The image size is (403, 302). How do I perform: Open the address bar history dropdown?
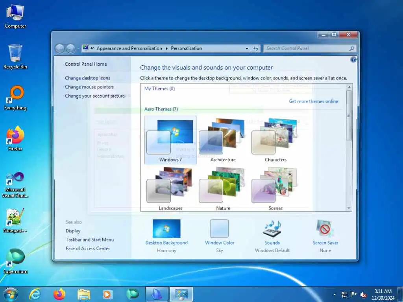pos(247,48)
